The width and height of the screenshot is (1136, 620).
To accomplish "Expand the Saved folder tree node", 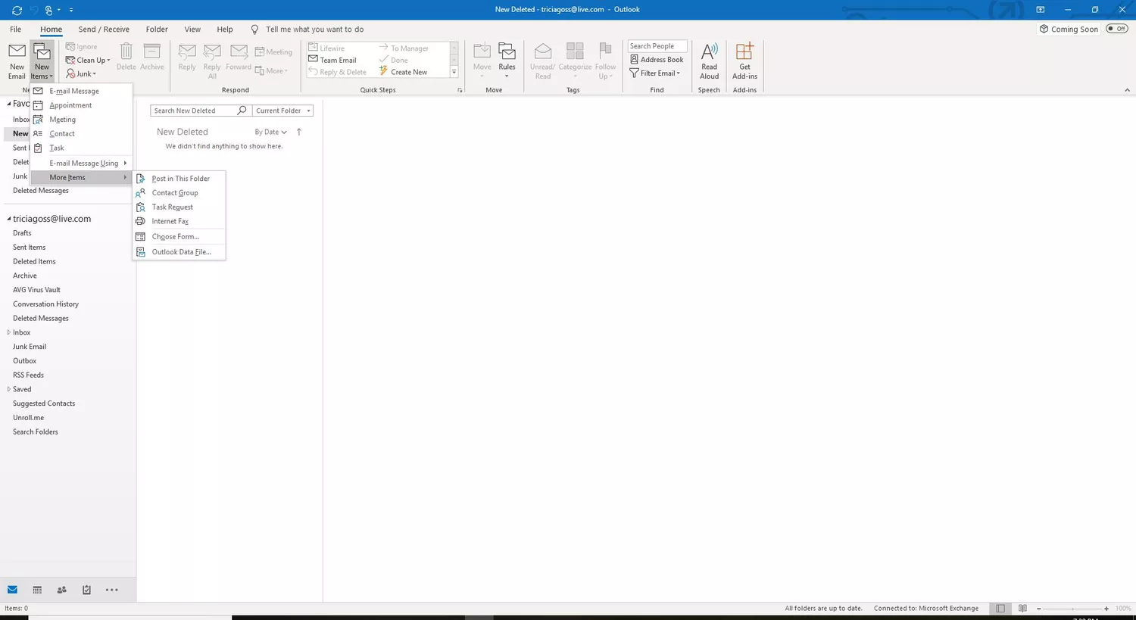I will click(9, 389).
